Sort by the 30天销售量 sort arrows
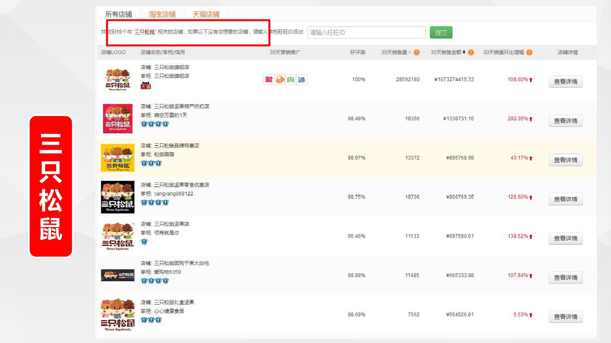611x343 pixels. coord(410,53)
